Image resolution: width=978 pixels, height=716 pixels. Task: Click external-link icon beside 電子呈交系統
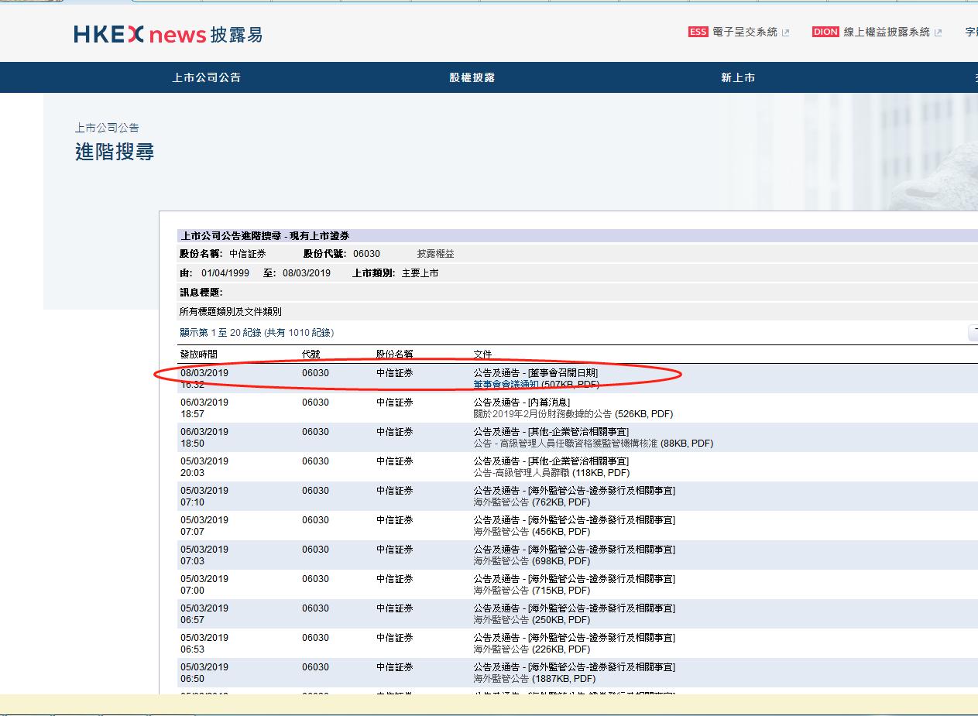[786, 33]
